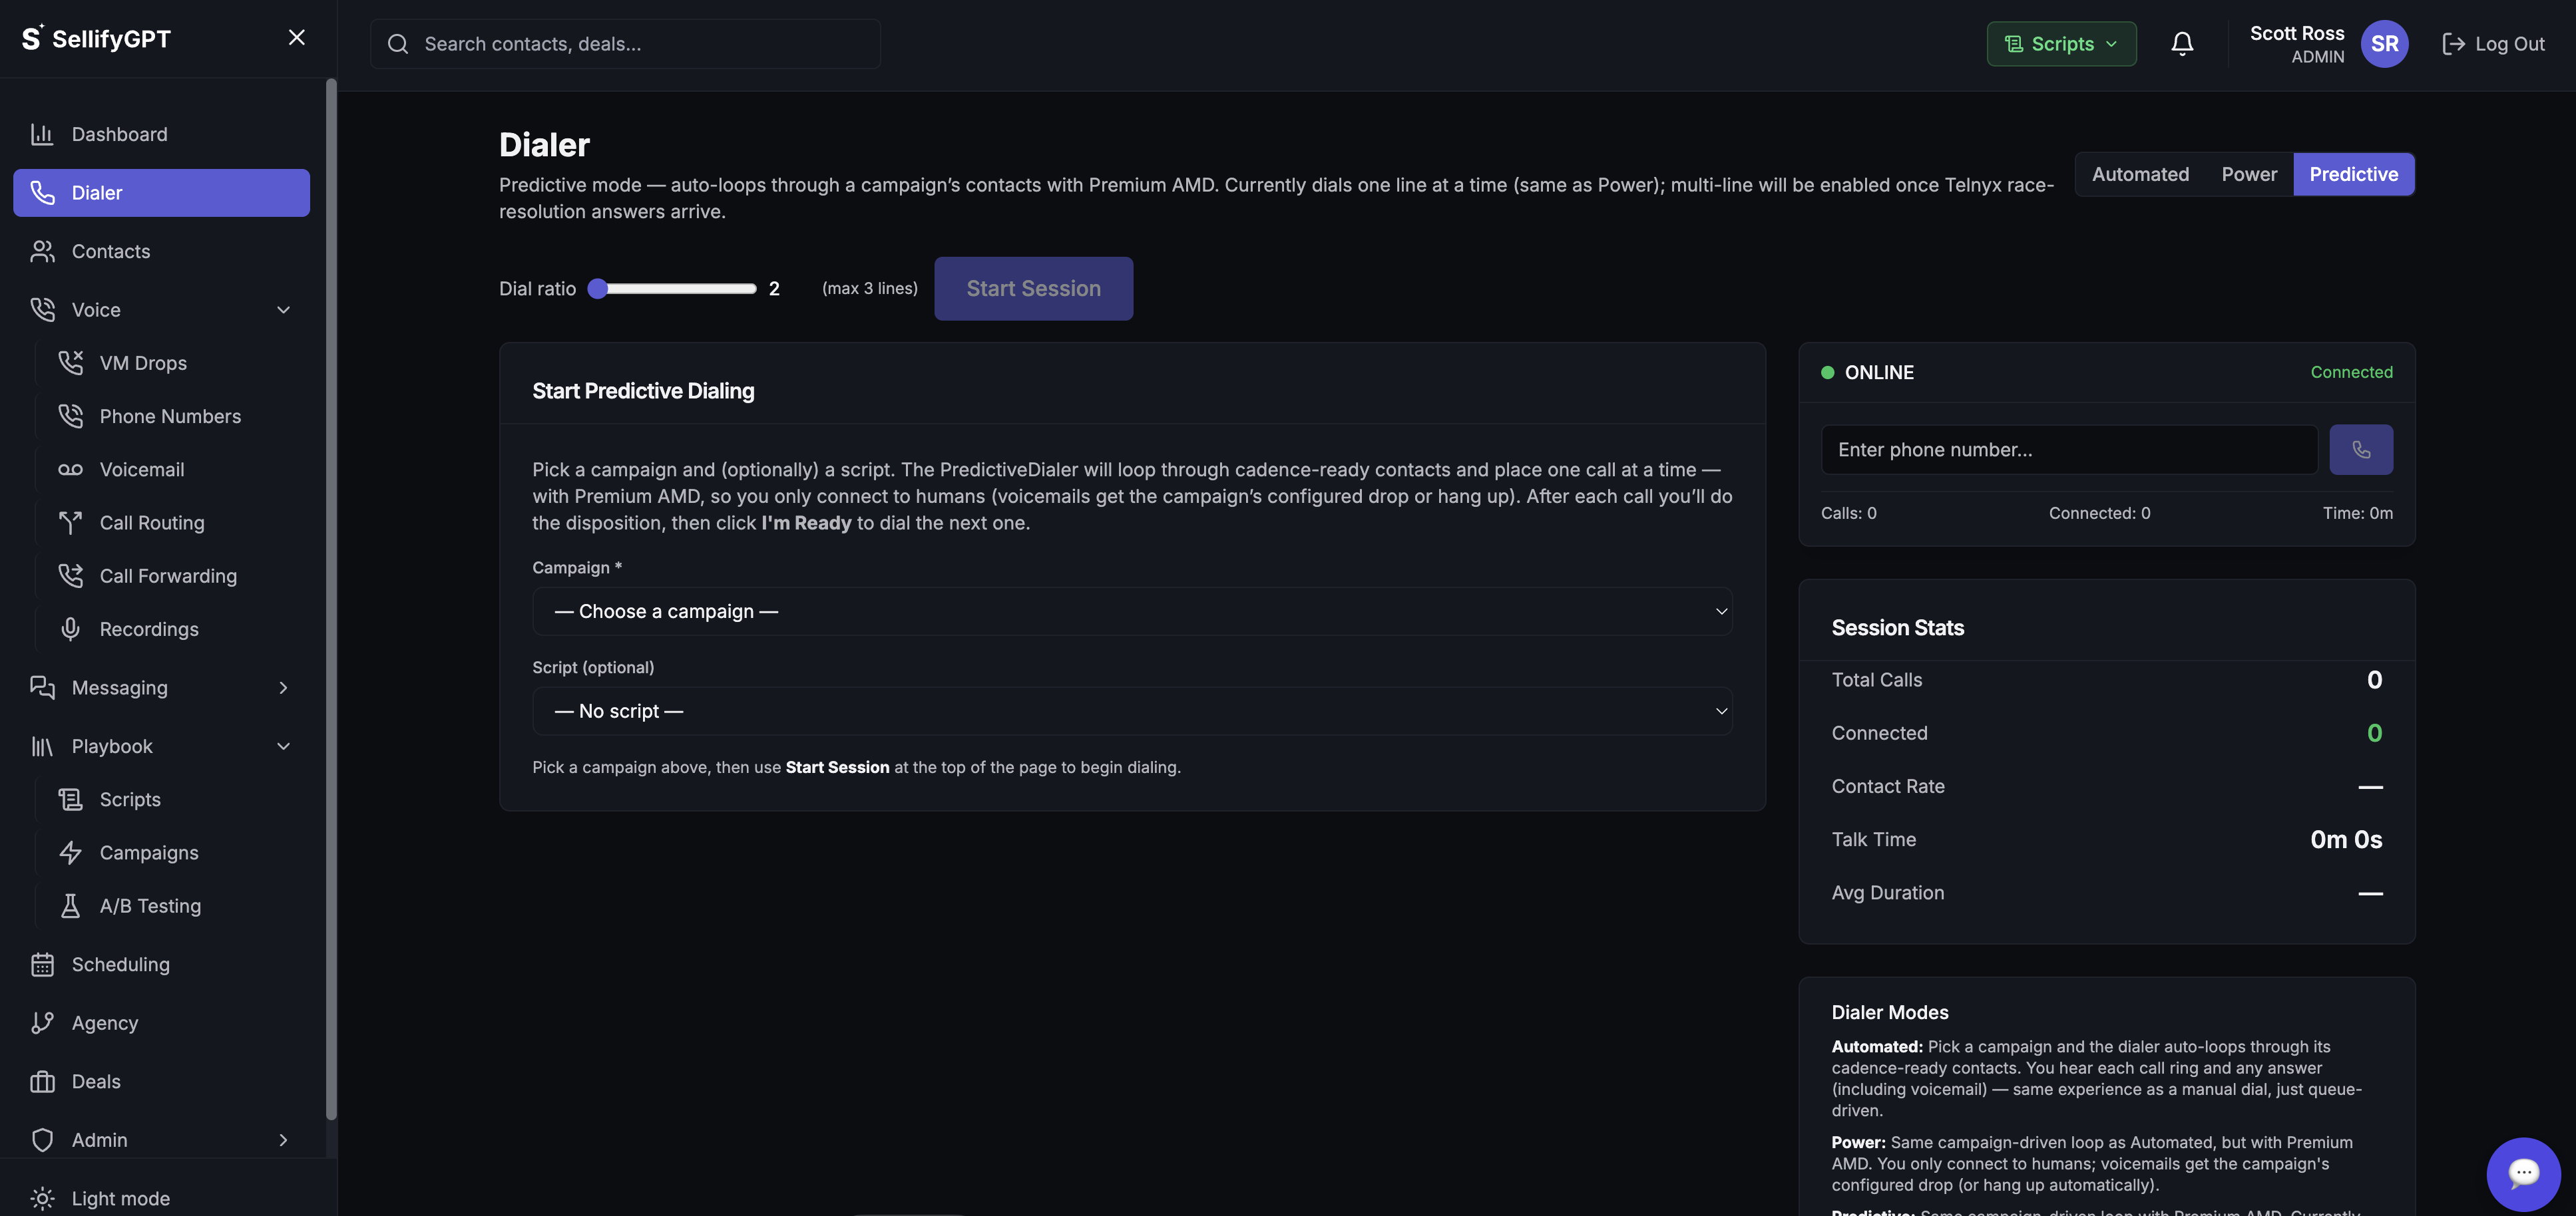
Task: Open the Scheduling page
Action: [x=161, y=964]
